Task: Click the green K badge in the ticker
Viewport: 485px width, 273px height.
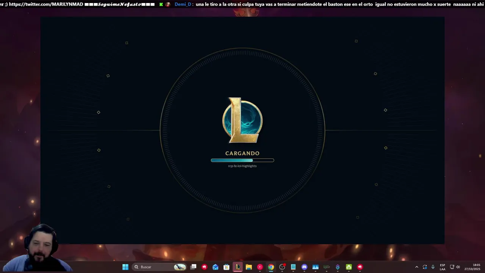Action: coord(161,4)
